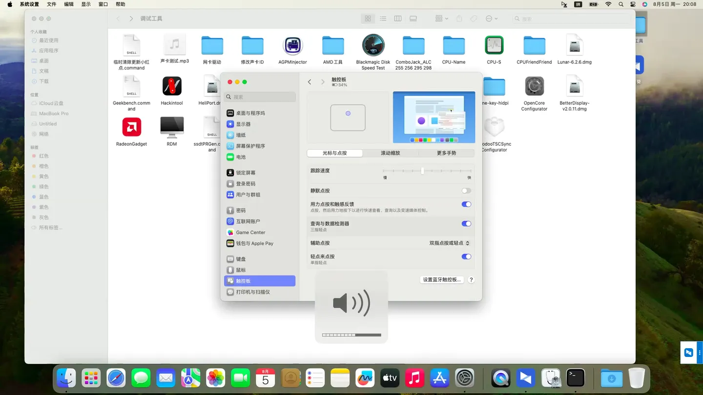This screenshot has width=703, height=395.
Task: Select 显示器 in the settings sidebar
Action: coord(243,124)
